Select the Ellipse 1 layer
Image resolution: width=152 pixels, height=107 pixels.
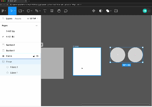[21, 73]
